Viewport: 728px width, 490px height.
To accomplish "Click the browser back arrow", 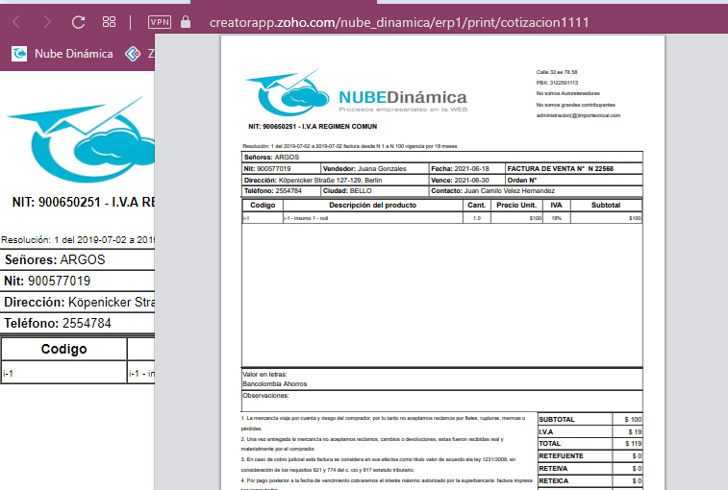I will 16,22.
